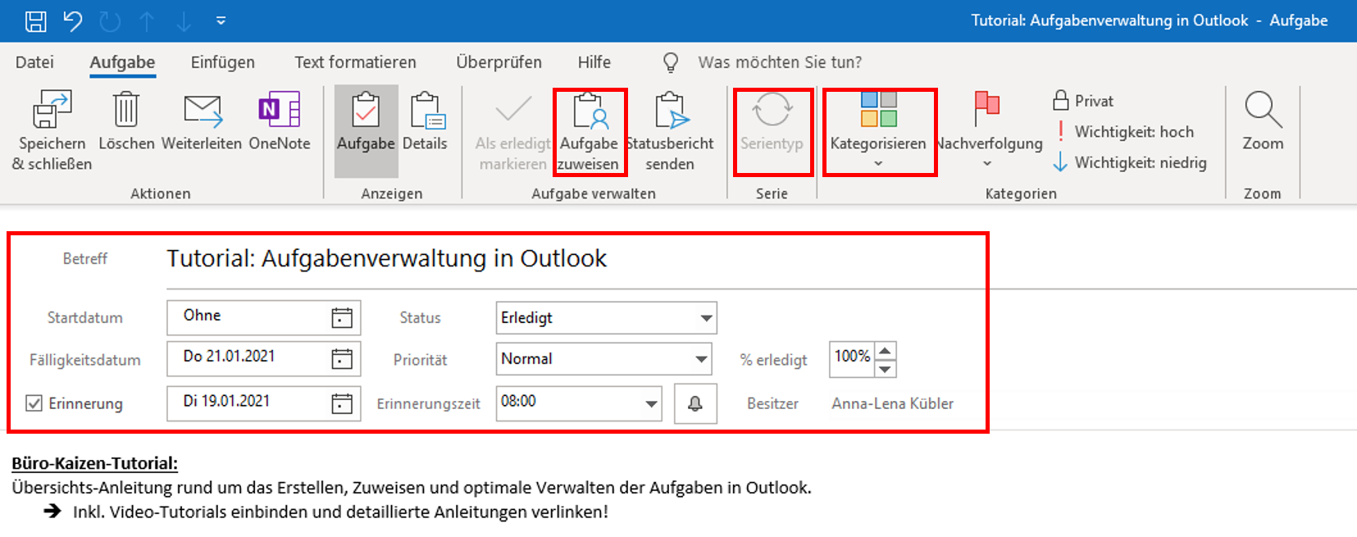The height and width of the screenshot is (537, 1357).
Task: Open the Kategorisieren color categories menu
Action: pos(878,131)
